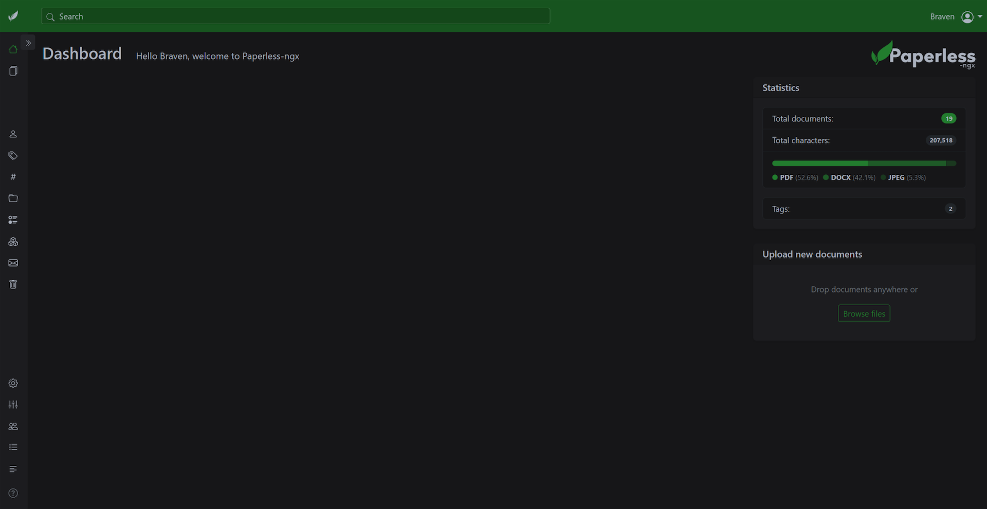View Logs from the sidebar
The height and width of the screenshot is (509, 987).
(13, 469)
